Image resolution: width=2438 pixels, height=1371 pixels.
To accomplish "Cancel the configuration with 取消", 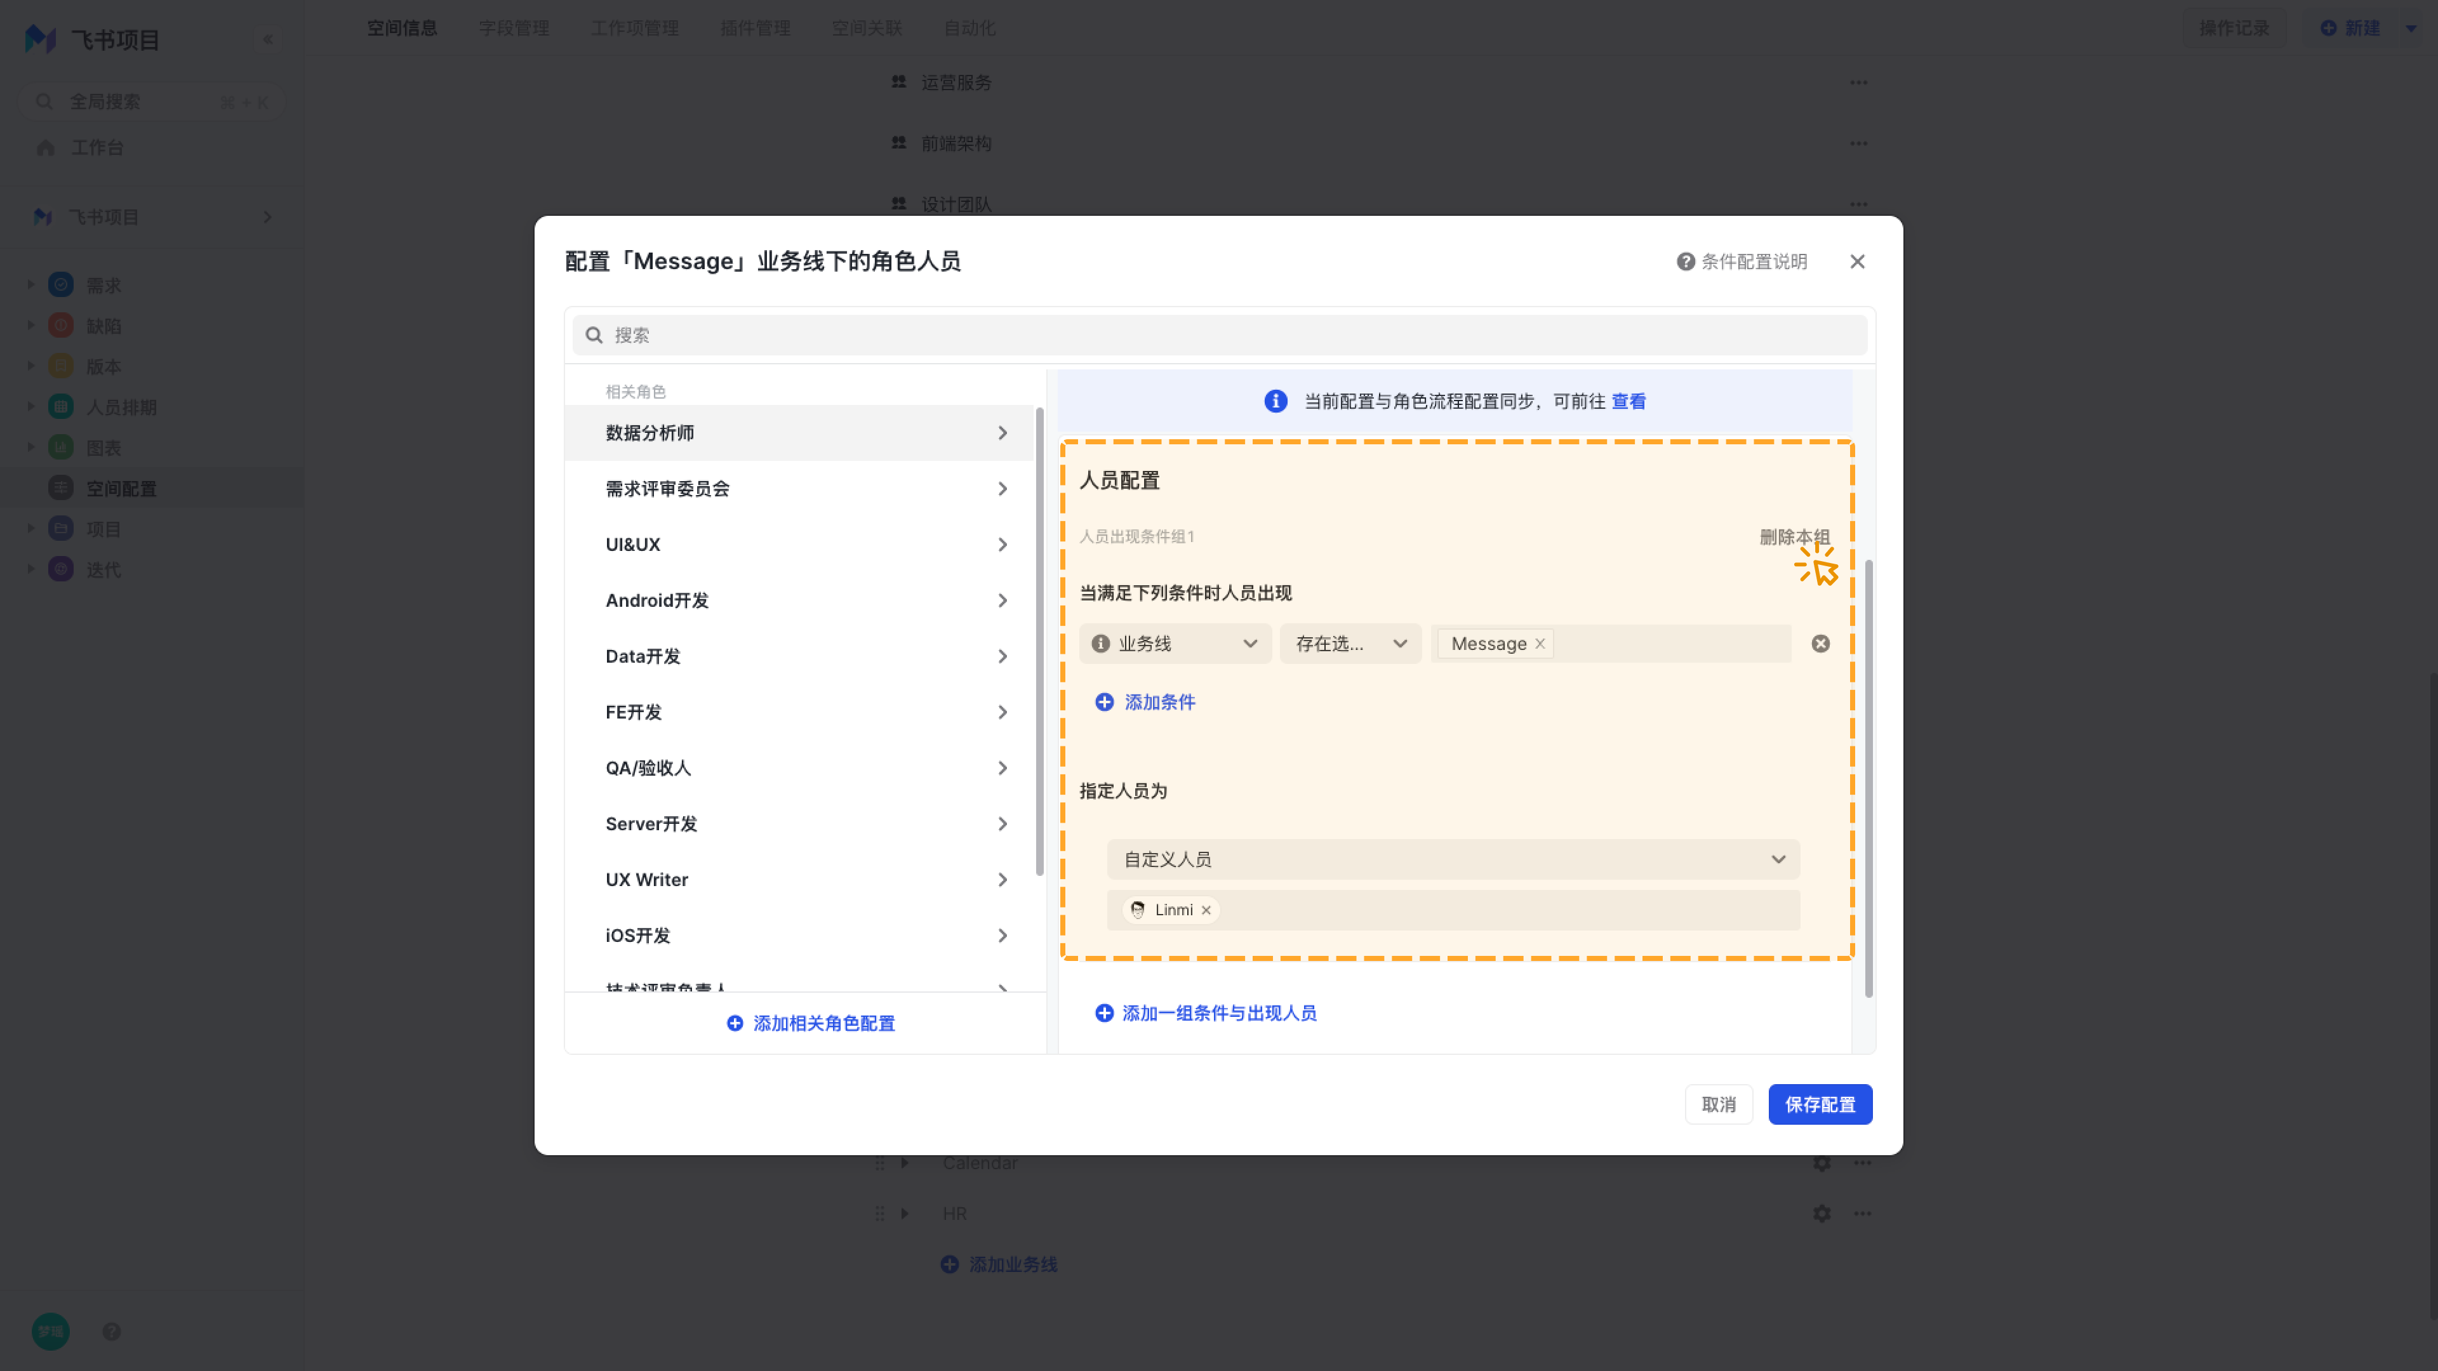I will (x=1718, y=1104).
